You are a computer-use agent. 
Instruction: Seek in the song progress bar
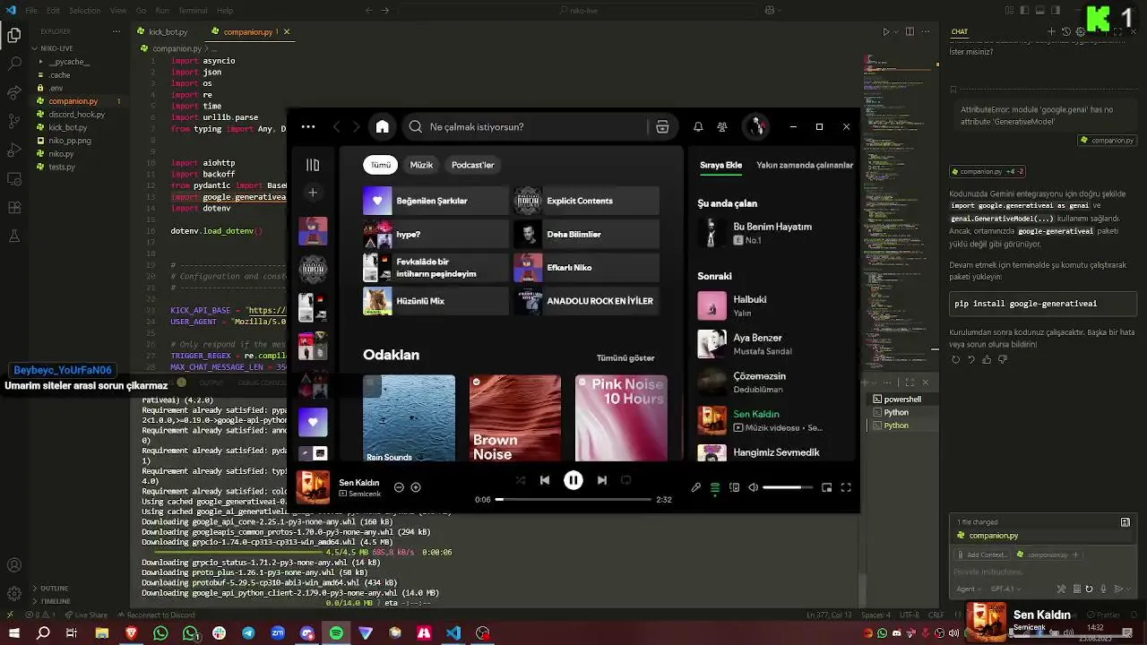[573, 499]
